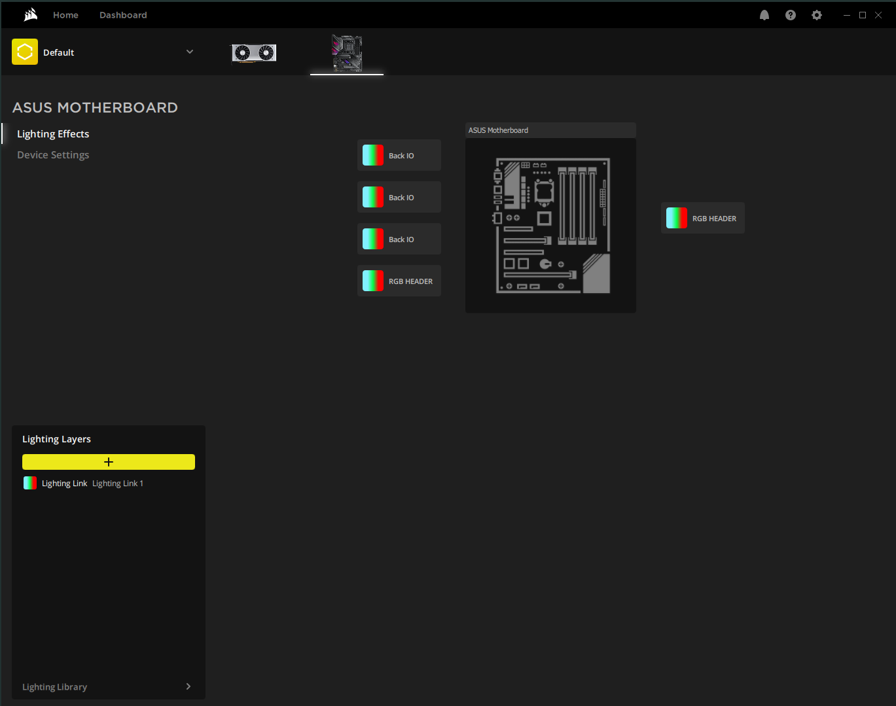The width and height of the screenshot is (896, 706).
Task: Maximize the iCUE window
Action: (x=863, y=15)
